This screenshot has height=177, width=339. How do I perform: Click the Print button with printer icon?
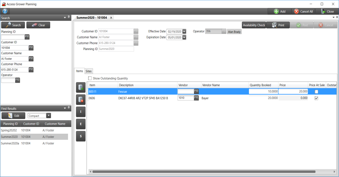coord(278,25)
